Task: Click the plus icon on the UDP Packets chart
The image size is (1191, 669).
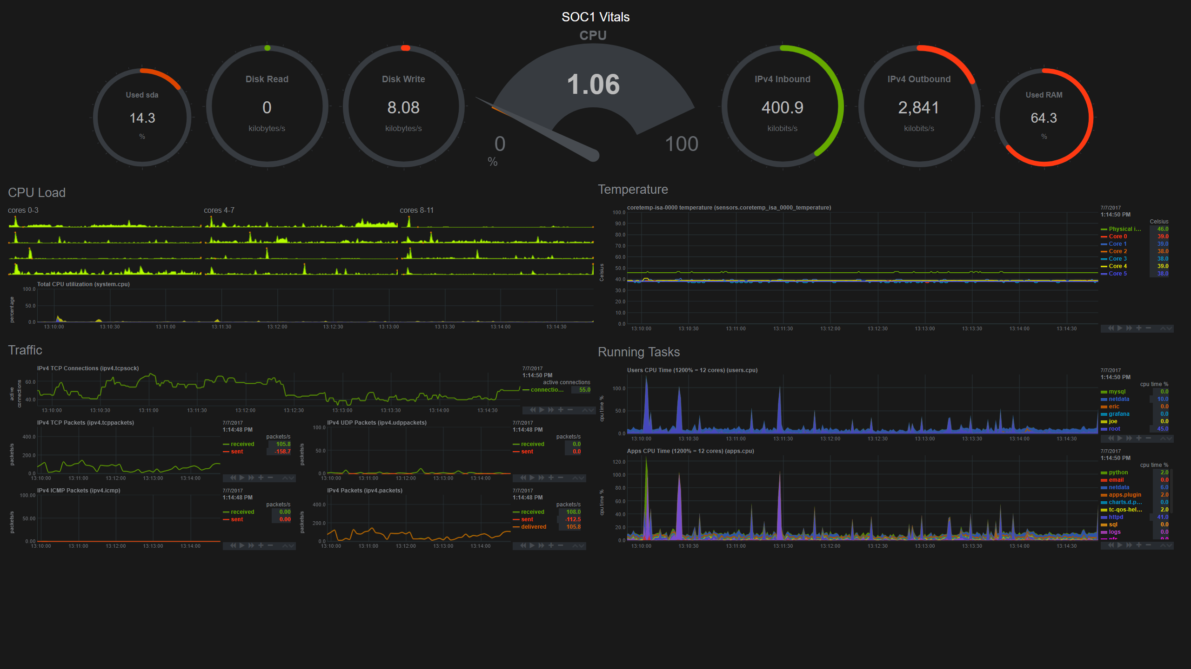Action: pos(551,478)
